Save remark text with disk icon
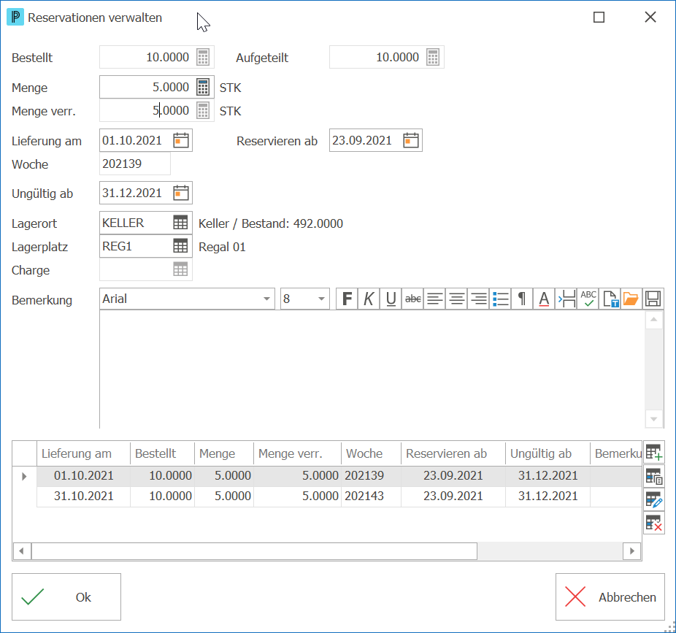 click(x=653, y=299)
